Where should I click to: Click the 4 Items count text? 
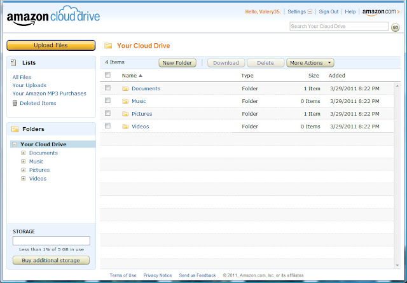114,62
